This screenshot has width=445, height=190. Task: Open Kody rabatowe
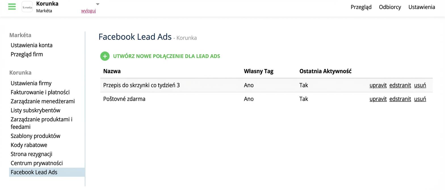tap(29, 145)
